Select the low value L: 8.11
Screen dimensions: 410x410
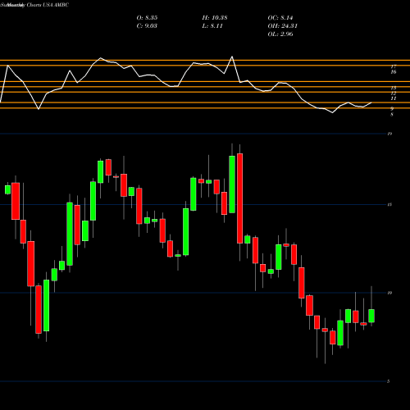[212, 26]
